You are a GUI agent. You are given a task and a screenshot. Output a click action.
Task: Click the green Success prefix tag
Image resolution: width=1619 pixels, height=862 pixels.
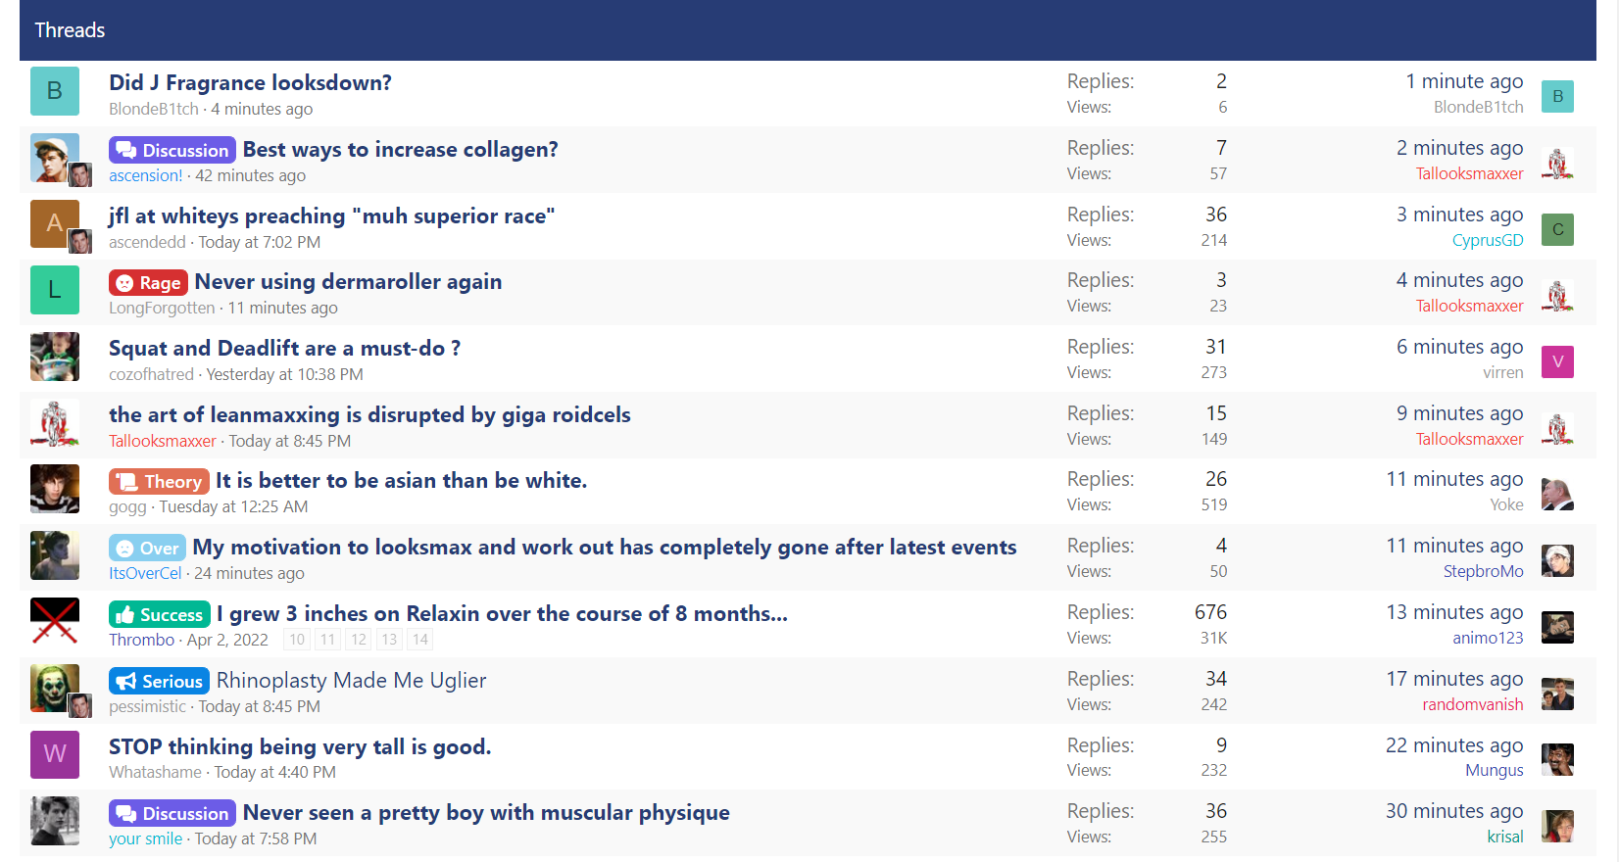click(160, 614)
